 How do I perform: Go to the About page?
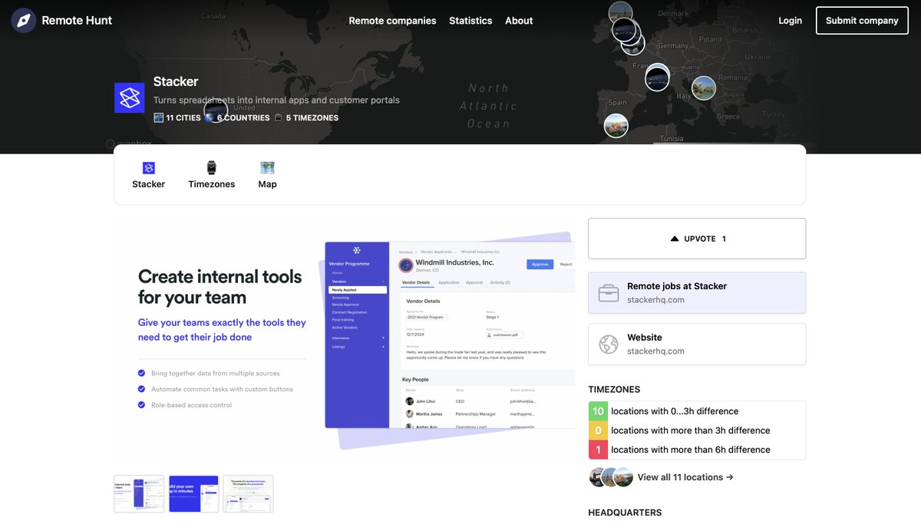[x=519, y=21]
